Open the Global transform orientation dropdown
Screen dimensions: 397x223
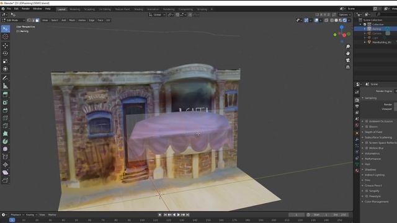157,15
